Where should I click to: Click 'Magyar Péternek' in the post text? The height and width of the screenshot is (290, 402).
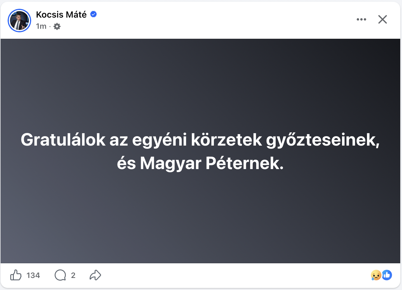212,163
